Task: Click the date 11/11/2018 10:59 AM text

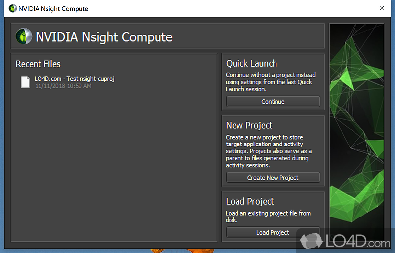Action: (63, 86)
